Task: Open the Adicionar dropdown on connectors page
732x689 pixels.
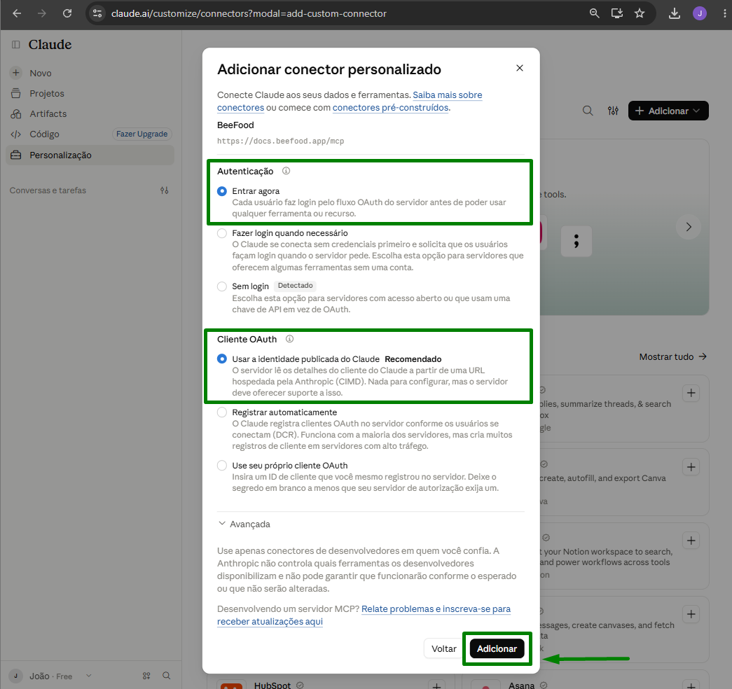Action: (668, 111)
